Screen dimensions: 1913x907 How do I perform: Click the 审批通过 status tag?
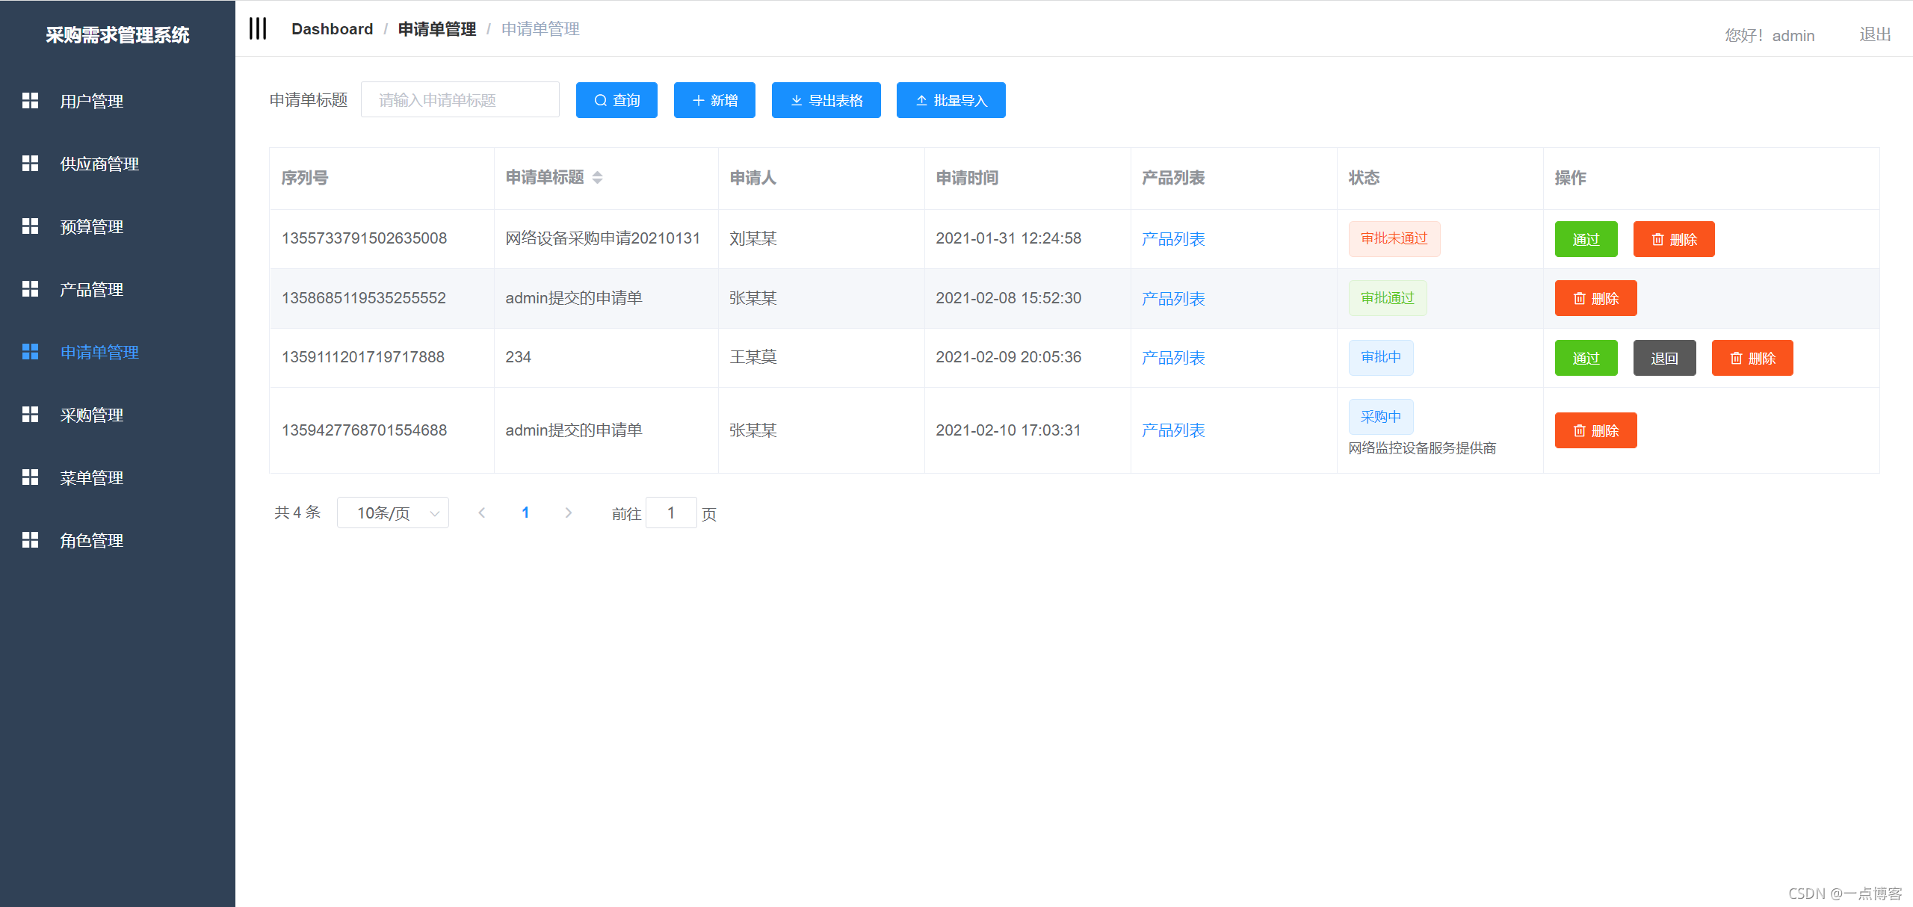point(1388,298)
